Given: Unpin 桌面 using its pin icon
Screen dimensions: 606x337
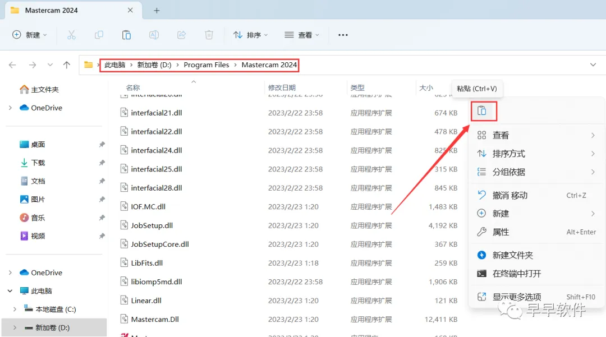Looking at the screenshot, I should (x=102, y=144).
